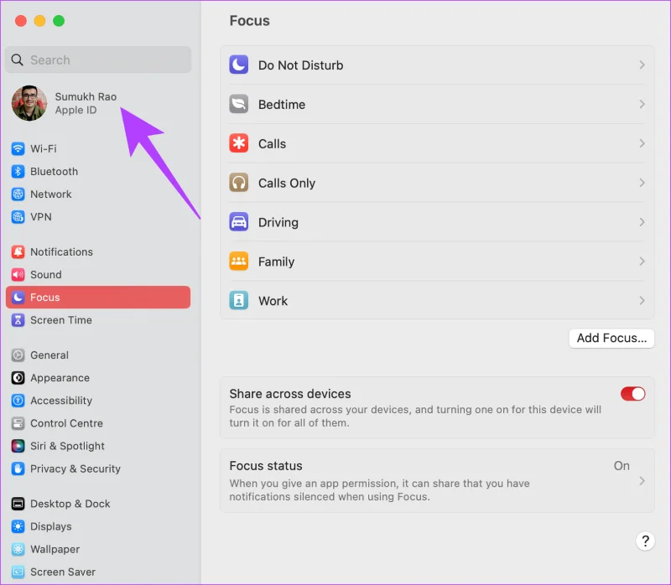Viewport: 671px width, 585px height.
Task: Open Appearance in sidebar
Action: pos(98,378)
